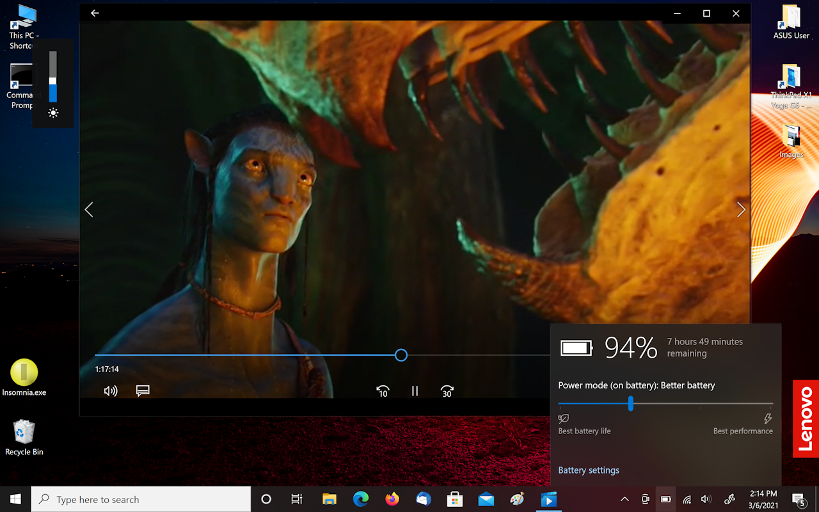Open Battery settings link

tap(589, 470)
